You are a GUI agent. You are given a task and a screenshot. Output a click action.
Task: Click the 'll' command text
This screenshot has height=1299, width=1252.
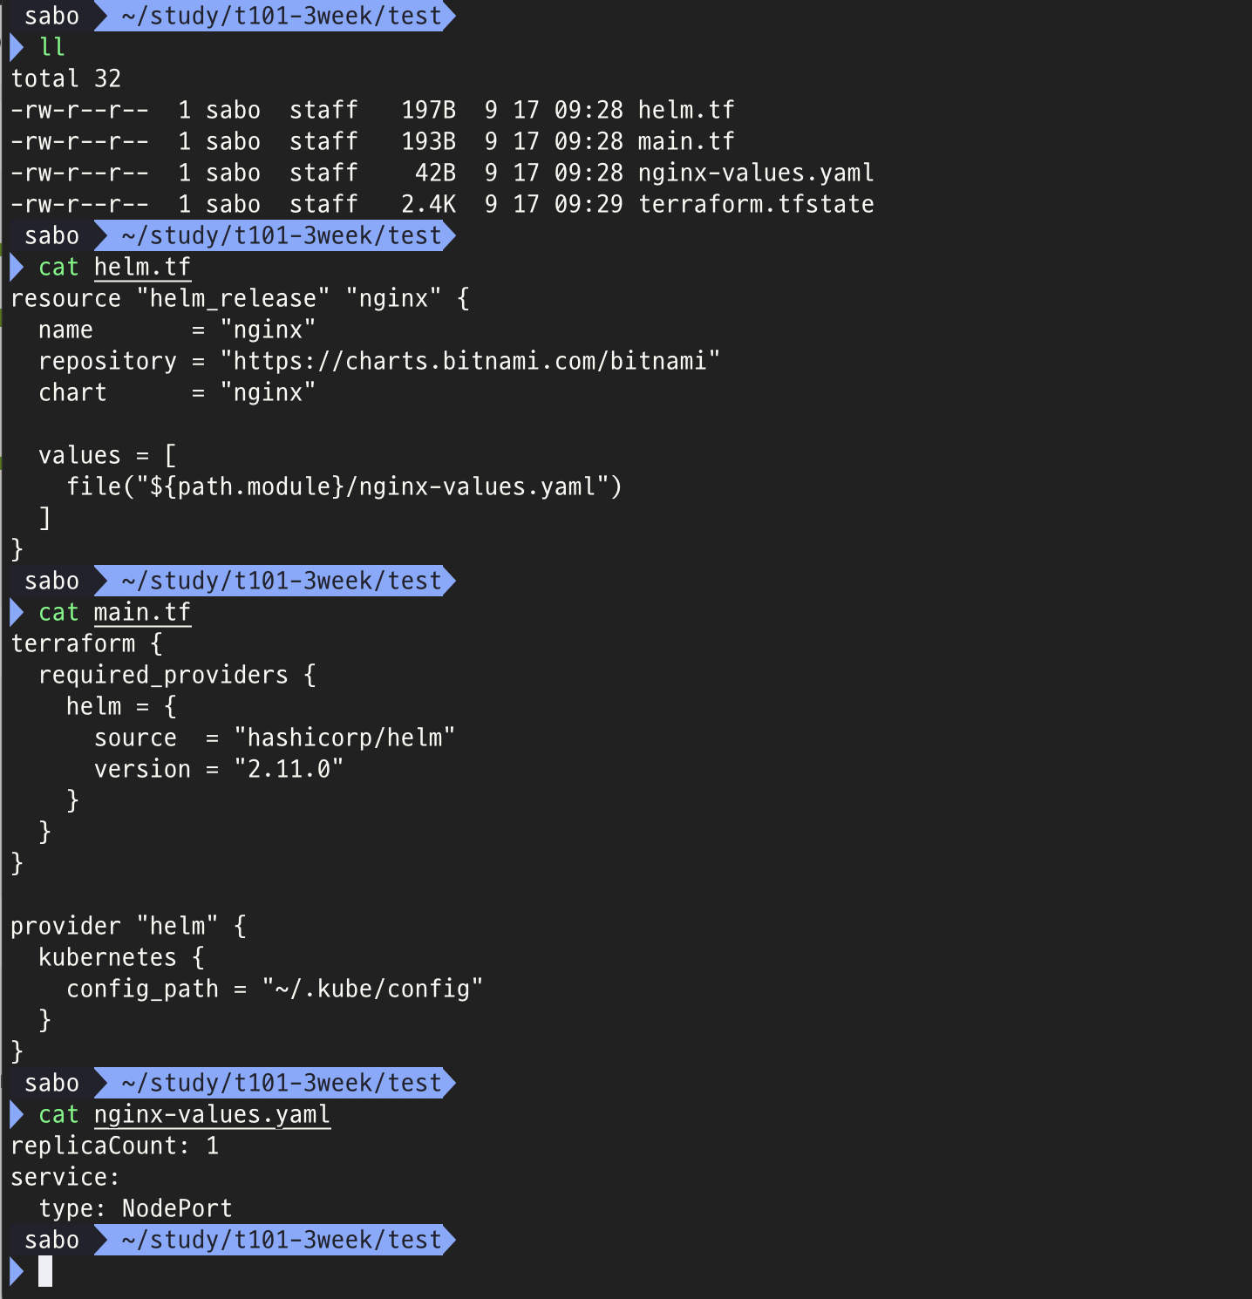52,47
